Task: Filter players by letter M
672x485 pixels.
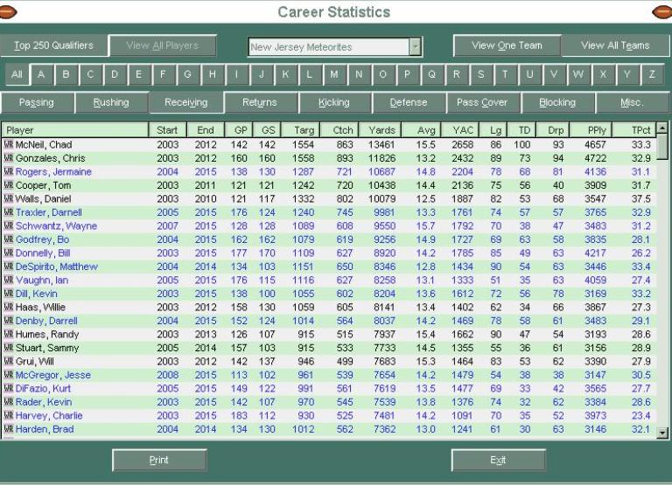Action: (333, 75)
